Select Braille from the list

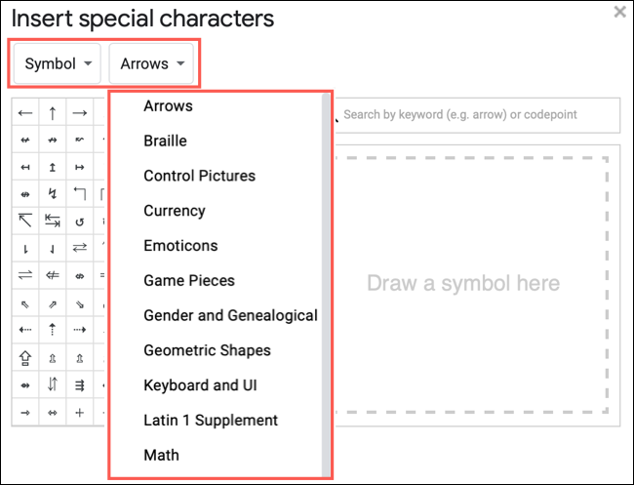165,141
